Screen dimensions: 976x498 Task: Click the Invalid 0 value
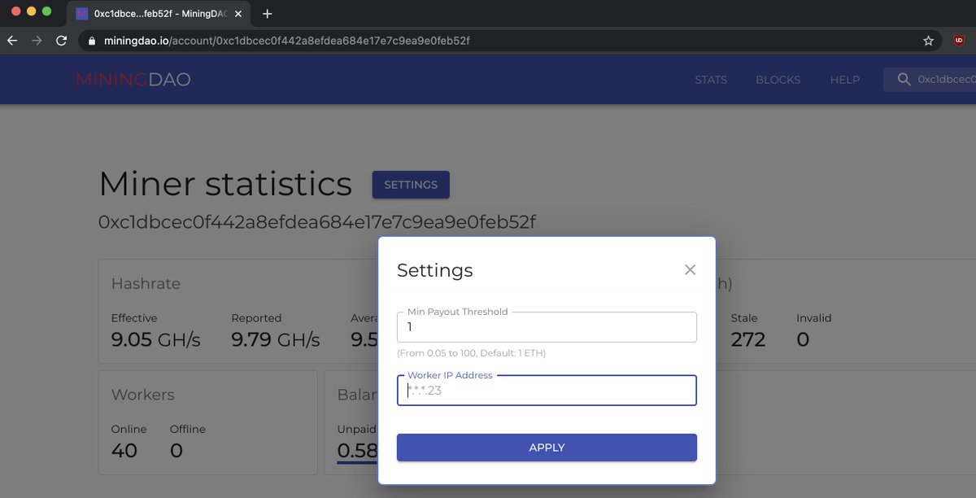coord(803,339)
